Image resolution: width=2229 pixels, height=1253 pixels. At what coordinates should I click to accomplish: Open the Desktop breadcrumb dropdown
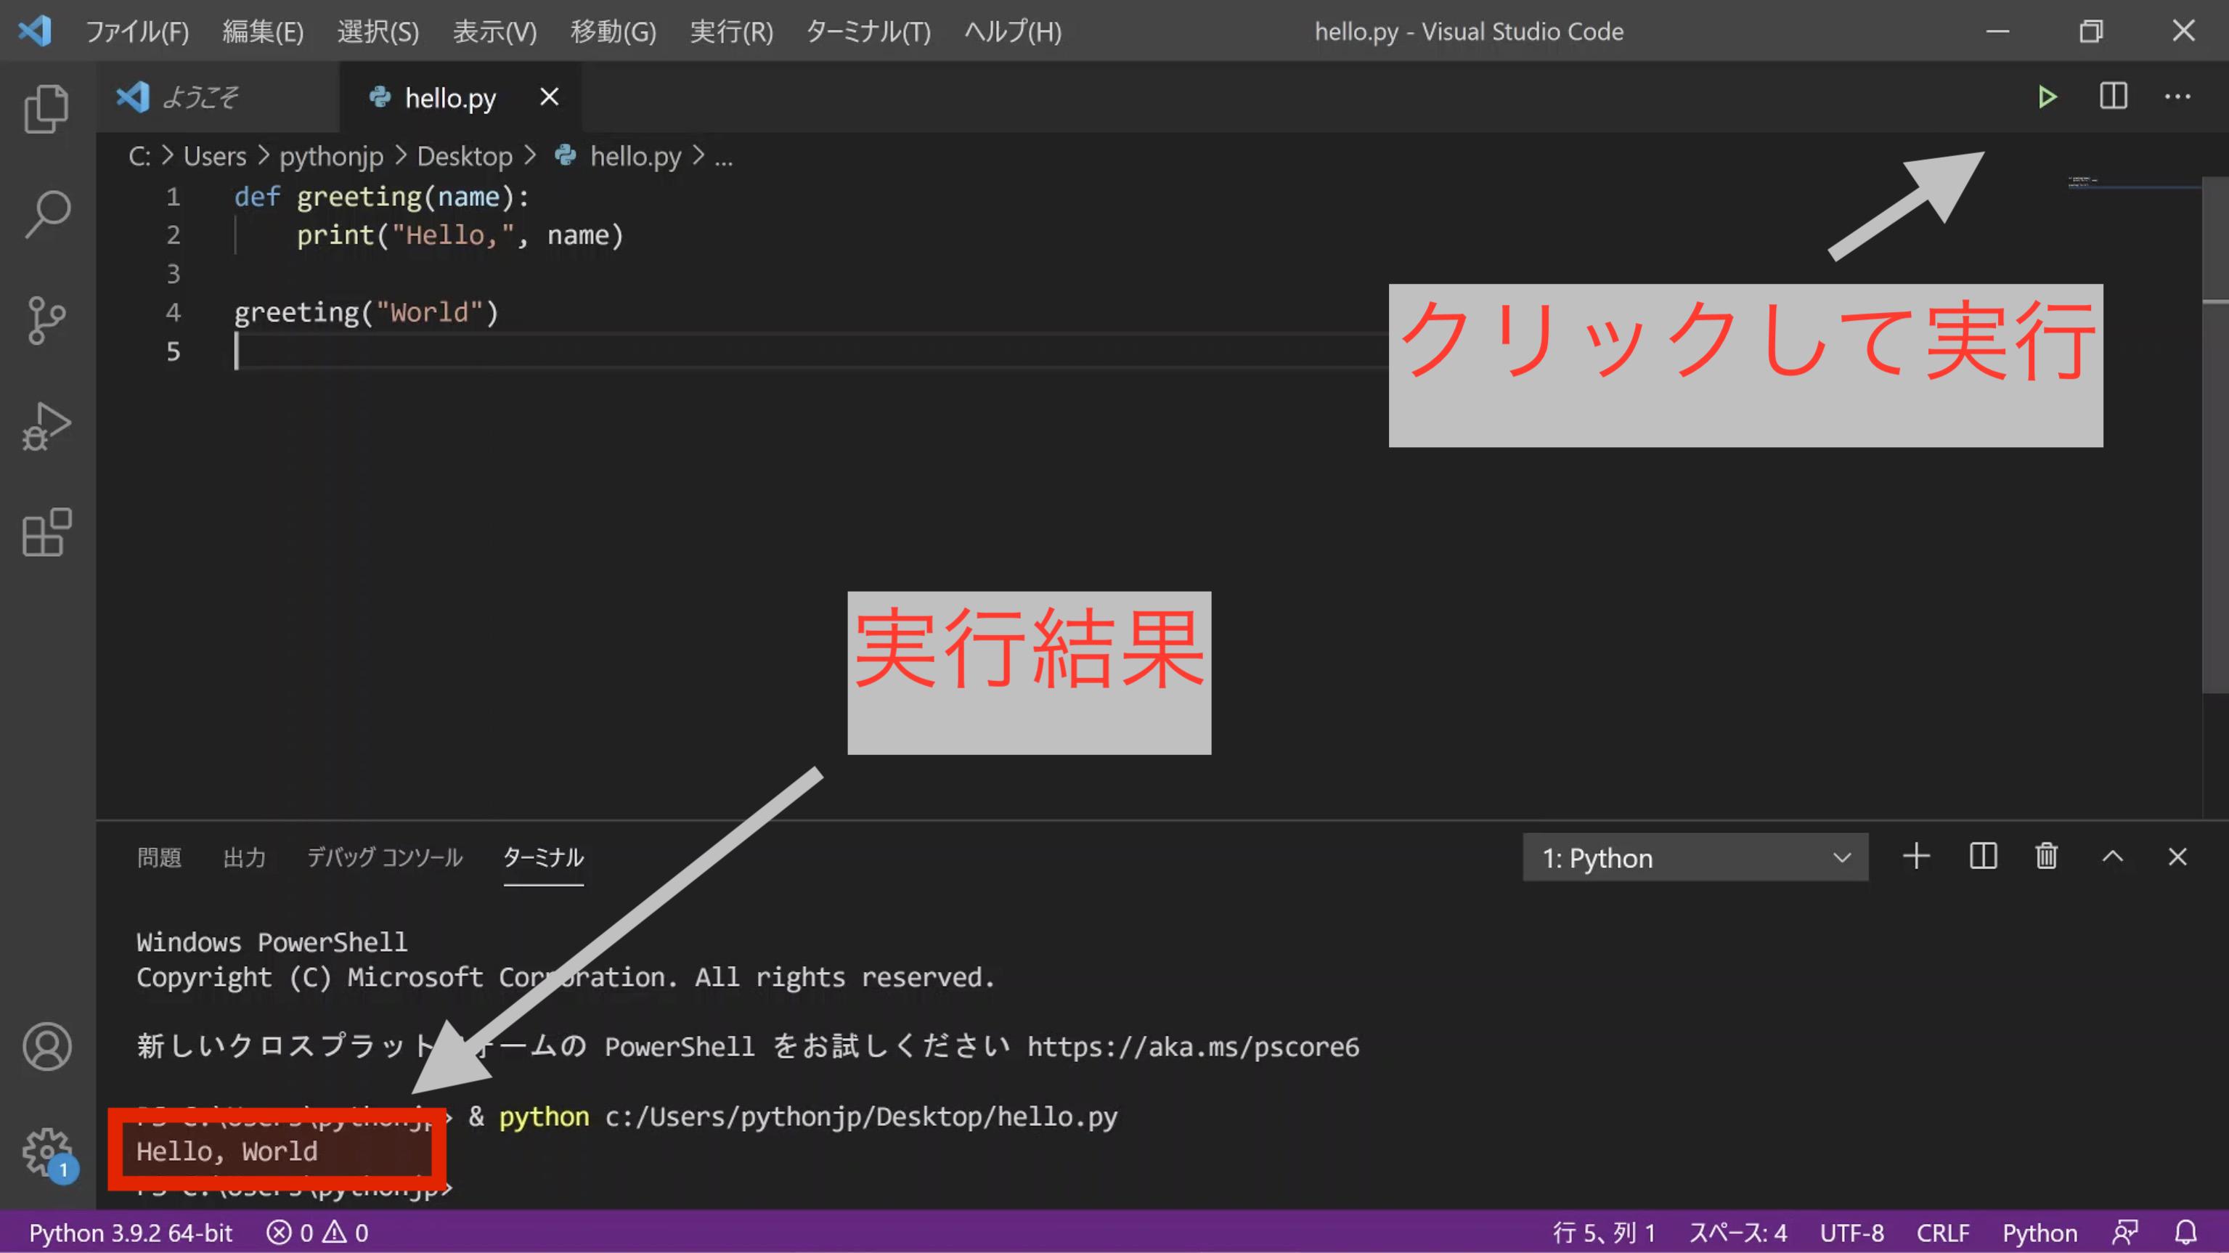pos(465,156)
